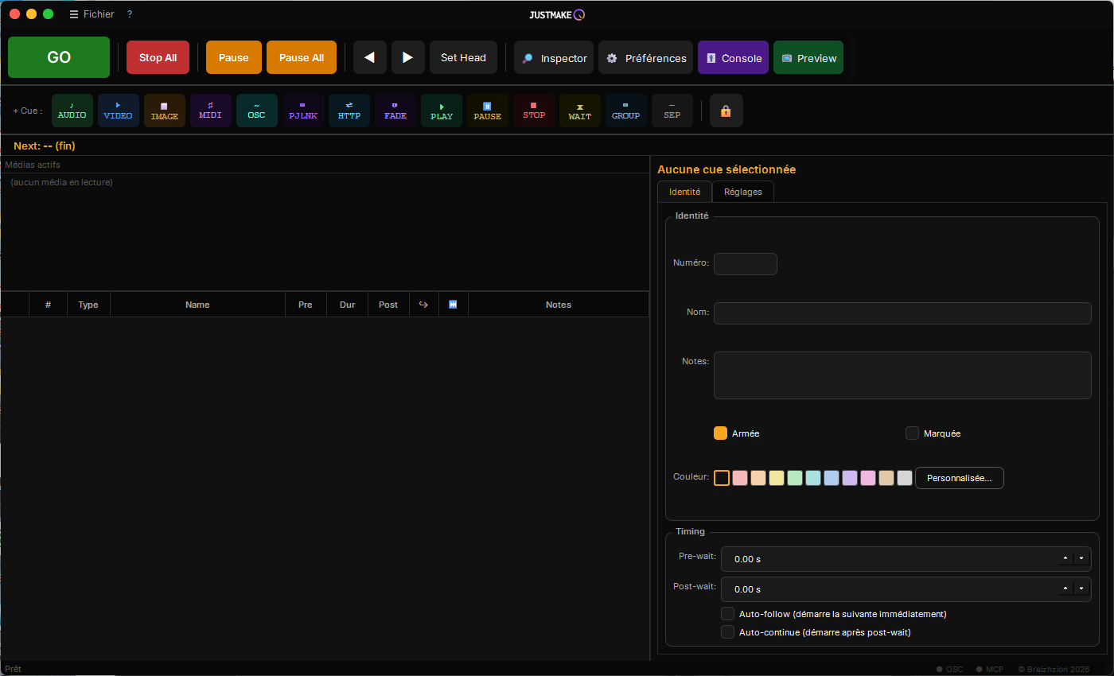Click the padlock lock icon

[726, 111]
